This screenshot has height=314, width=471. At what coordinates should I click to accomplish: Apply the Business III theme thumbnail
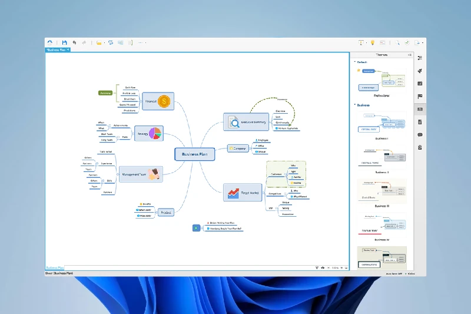pyautogui.click(x=383, y=191)
